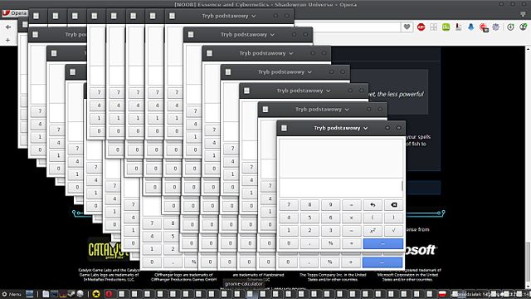The height and width of the screenshot is (299, 531).
Task: Click the blue equals button in front calculator
Action: (x=383, y=243)
